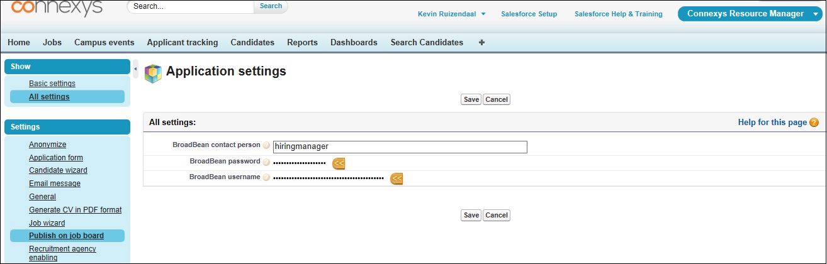Click the top Cancel button
Viewport: 827px width, 264px height.
tap(497, 99)
